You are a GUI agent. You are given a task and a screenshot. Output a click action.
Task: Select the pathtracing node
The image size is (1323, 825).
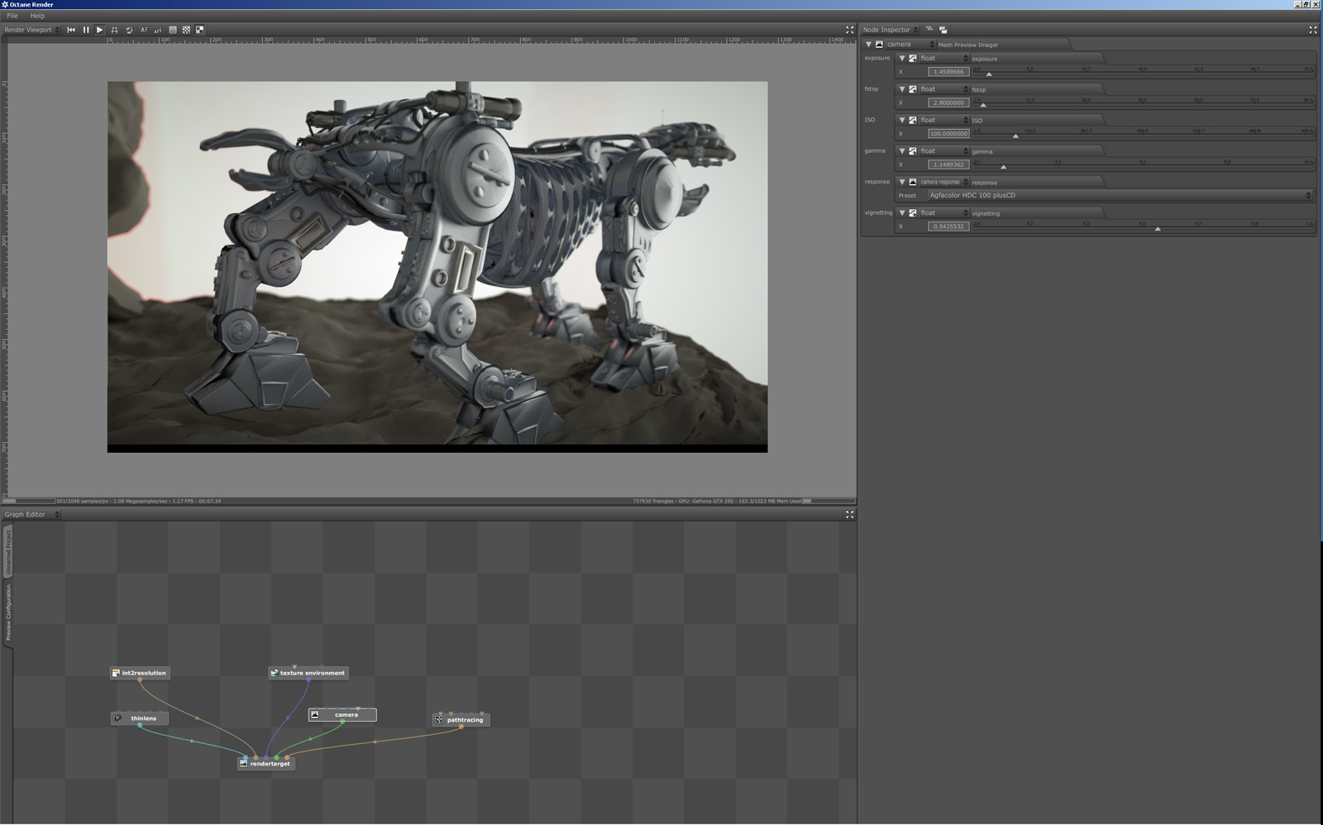464,720
